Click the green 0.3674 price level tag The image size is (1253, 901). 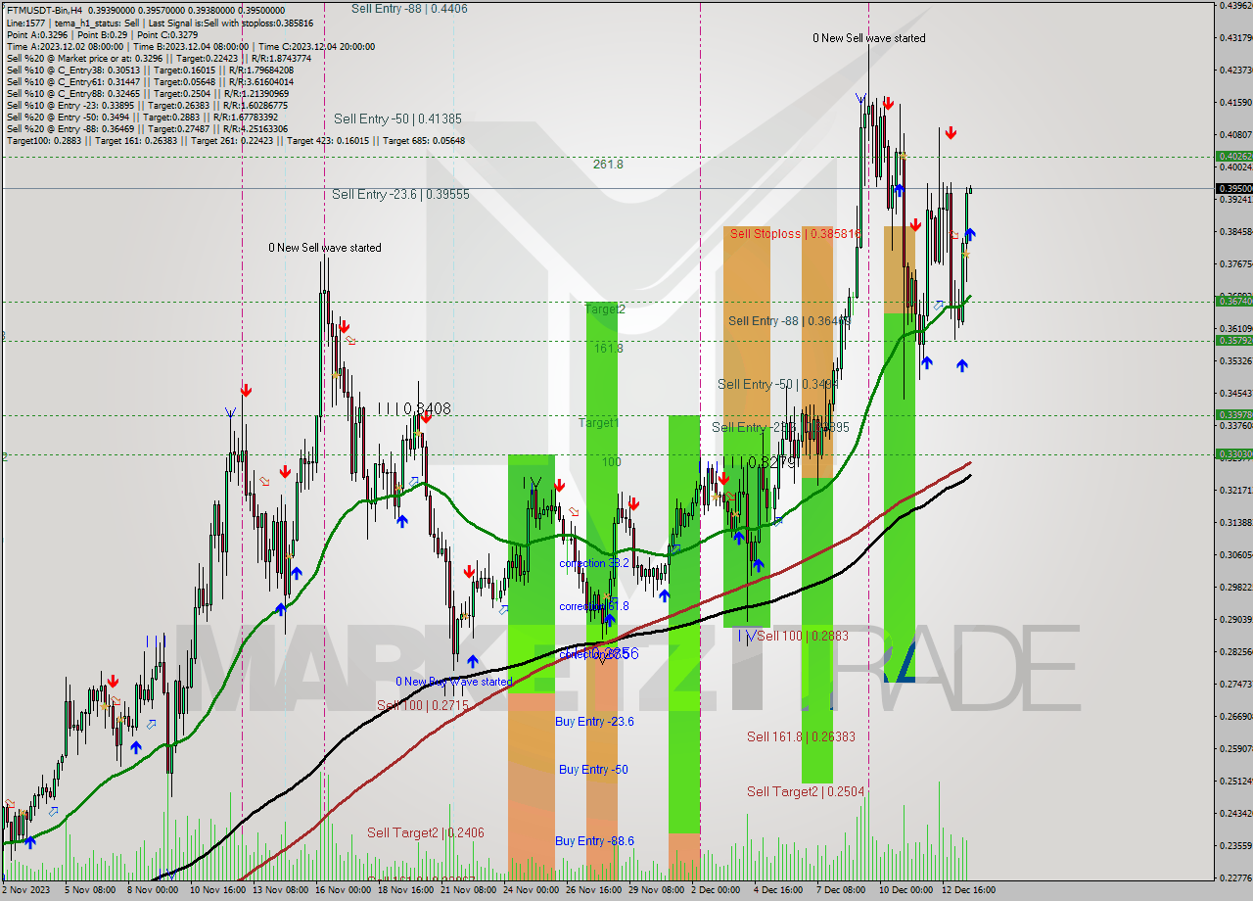1234,301
